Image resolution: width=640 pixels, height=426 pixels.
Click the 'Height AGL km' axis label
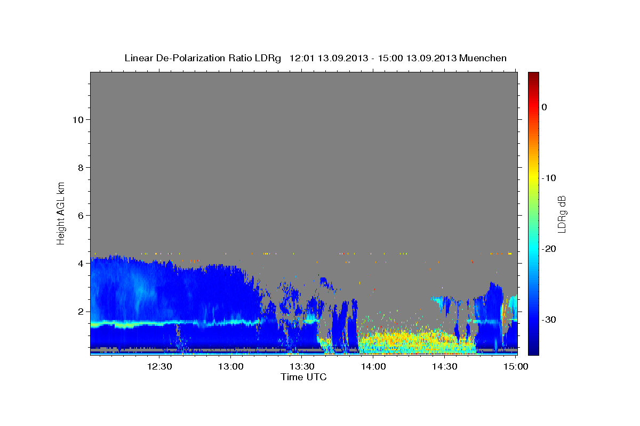(x=61, y=212)
